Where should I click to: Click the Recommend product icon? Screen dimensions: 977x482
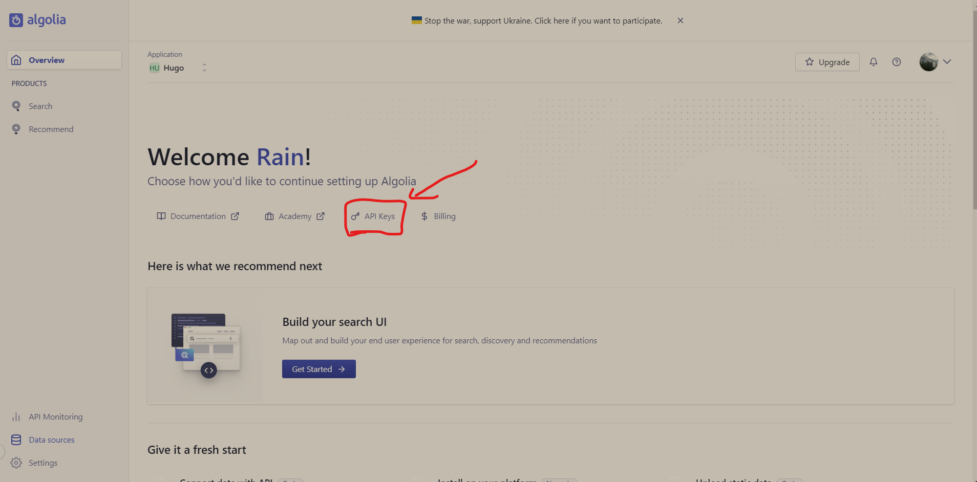coord(16,129)
